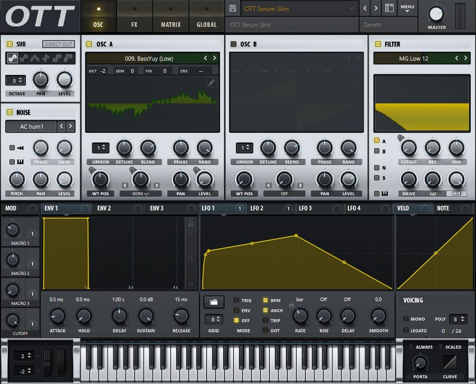Click the PORTA knob
This screenshot has width=476, height=384.
tap(420, 362)
